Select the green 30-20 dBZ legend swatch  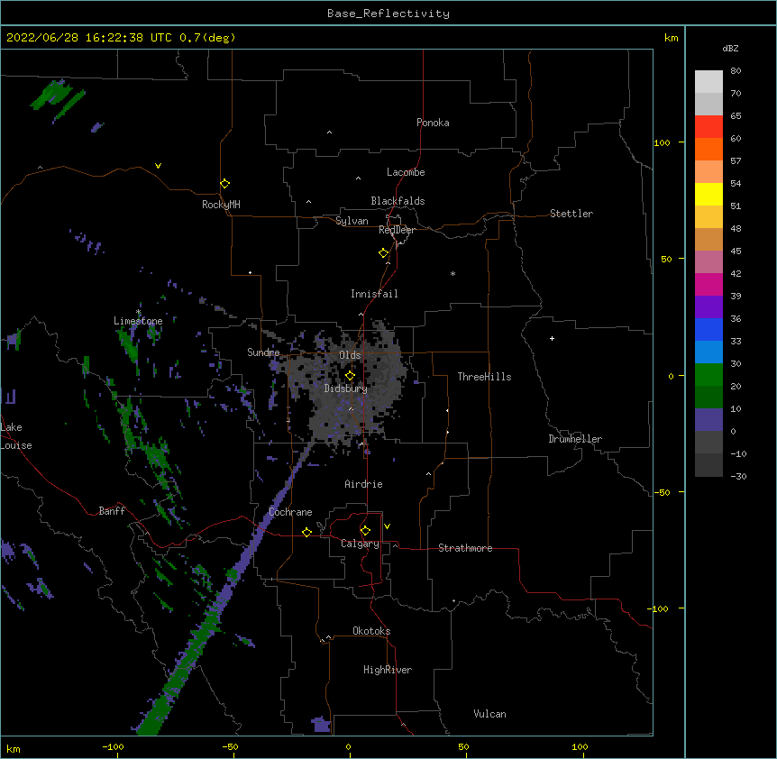[x=708, y=375]
